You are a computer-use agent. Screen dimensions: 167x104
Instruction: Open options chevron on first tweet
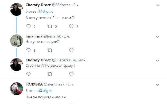click(x=158, y=5)
